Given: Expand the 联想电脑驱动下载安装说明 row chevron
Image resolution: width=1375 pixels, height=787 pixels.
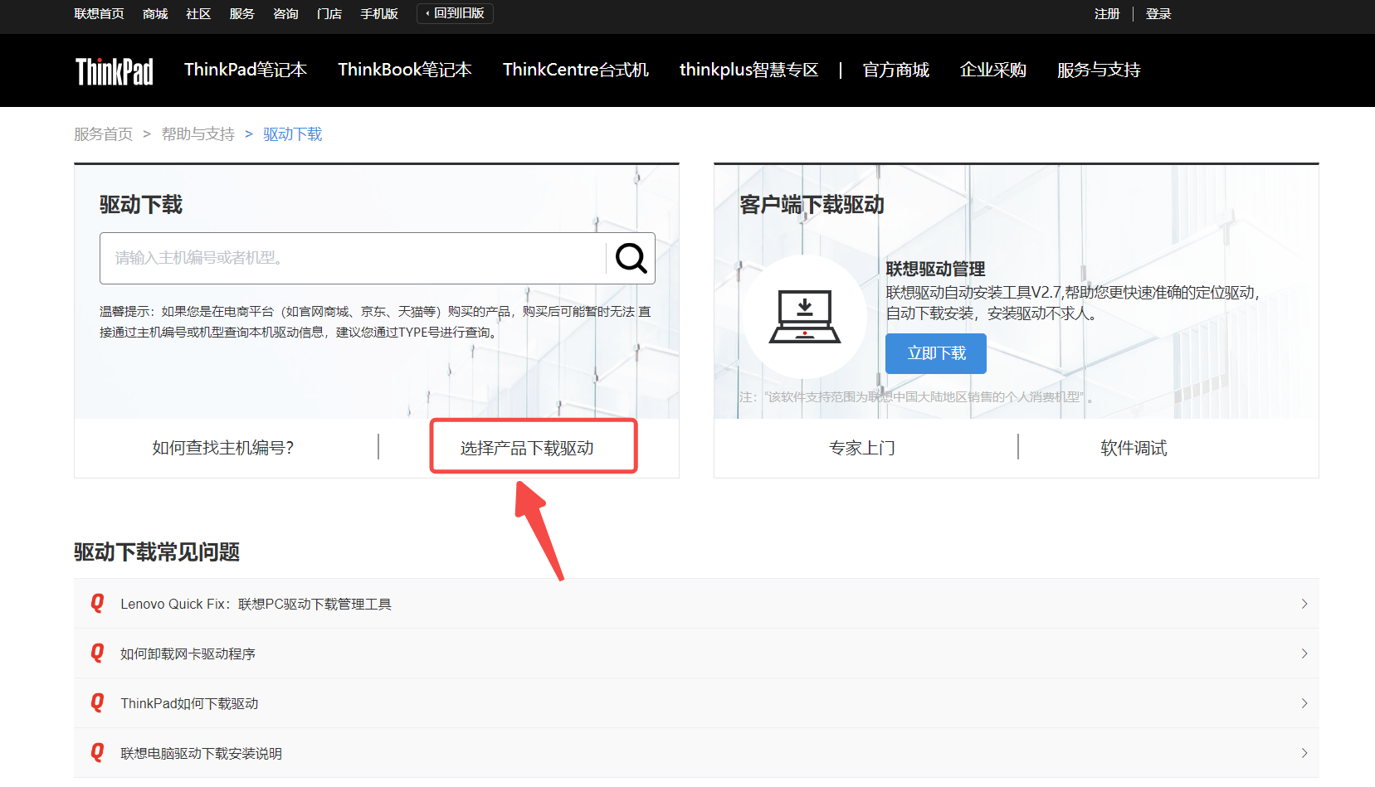Looking at the screenshot, I should click(1304, 753).
